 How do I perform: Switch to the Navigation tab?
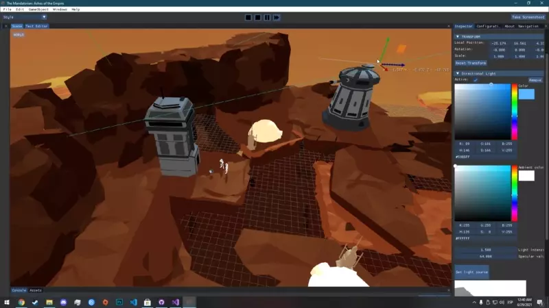click(x=528, y=26)
